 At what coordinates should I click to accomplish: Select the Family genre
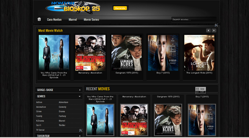[39, 116]
